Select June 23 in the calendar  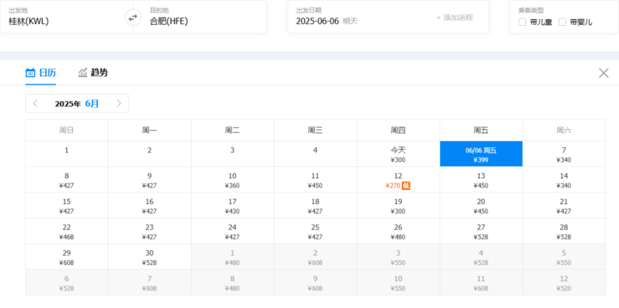(150, 231)
